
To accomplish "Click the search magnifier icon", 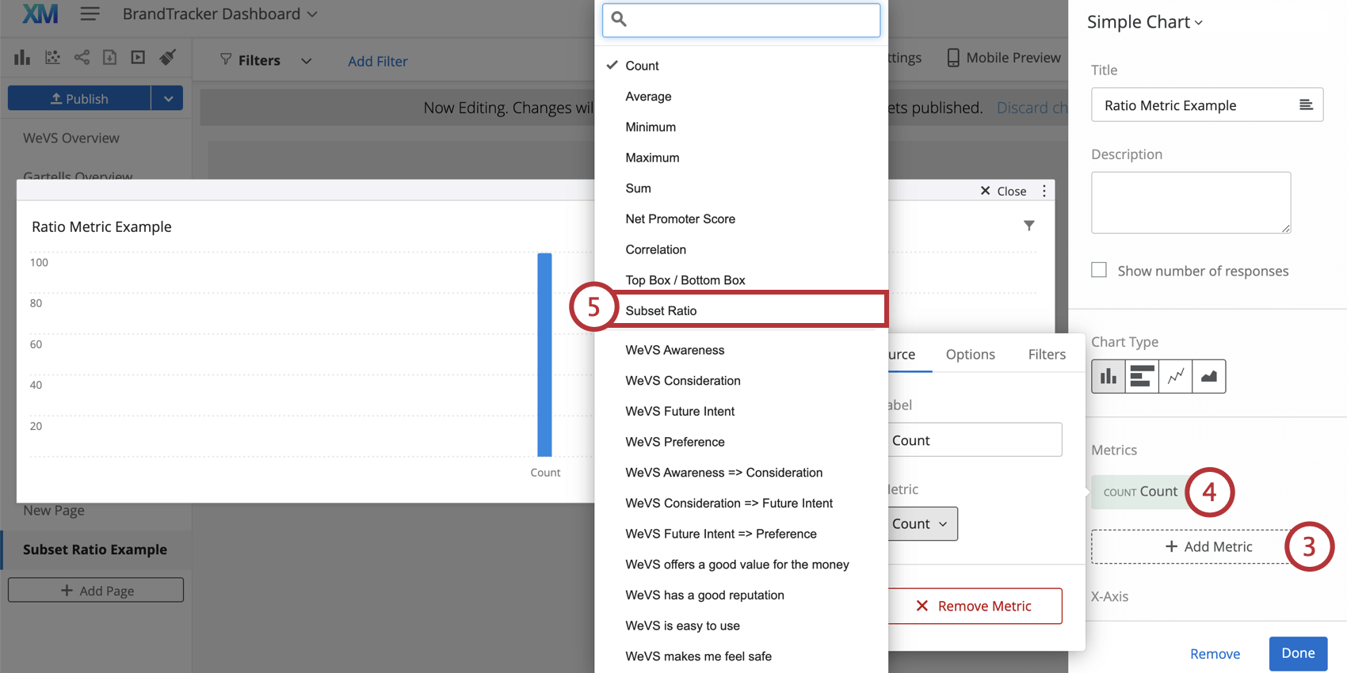I will (620, 19).
